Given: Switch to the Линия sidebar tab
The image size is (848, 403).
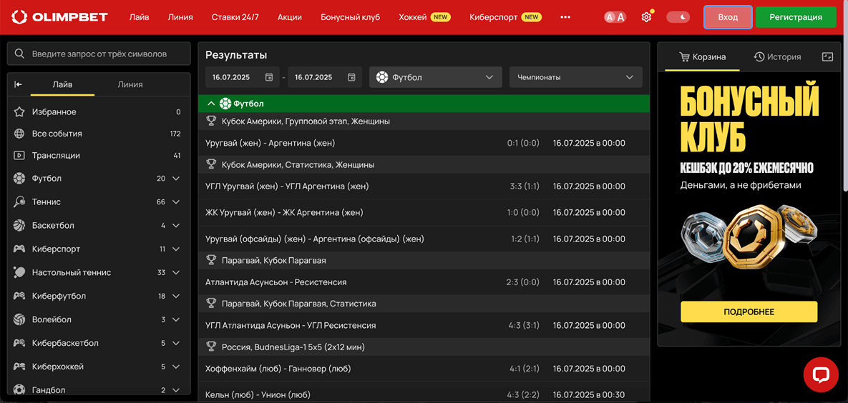Looking at the screenshot, I should [x=130, y=84].
